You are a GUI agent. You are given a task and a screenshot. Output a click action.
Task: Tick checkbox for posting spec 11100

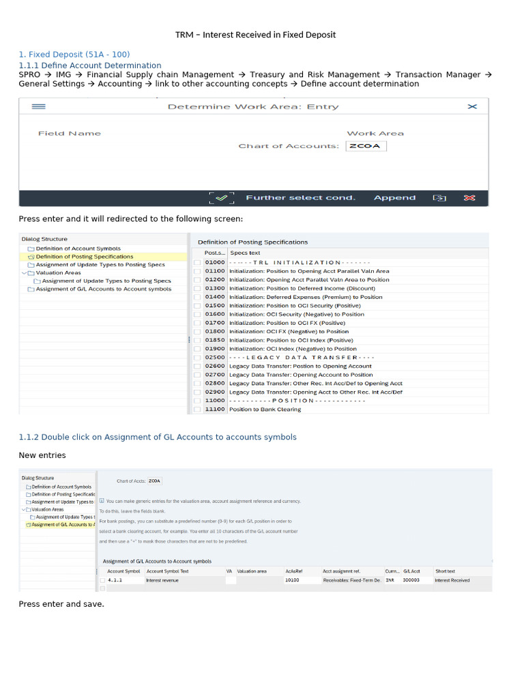pos(197,410)
